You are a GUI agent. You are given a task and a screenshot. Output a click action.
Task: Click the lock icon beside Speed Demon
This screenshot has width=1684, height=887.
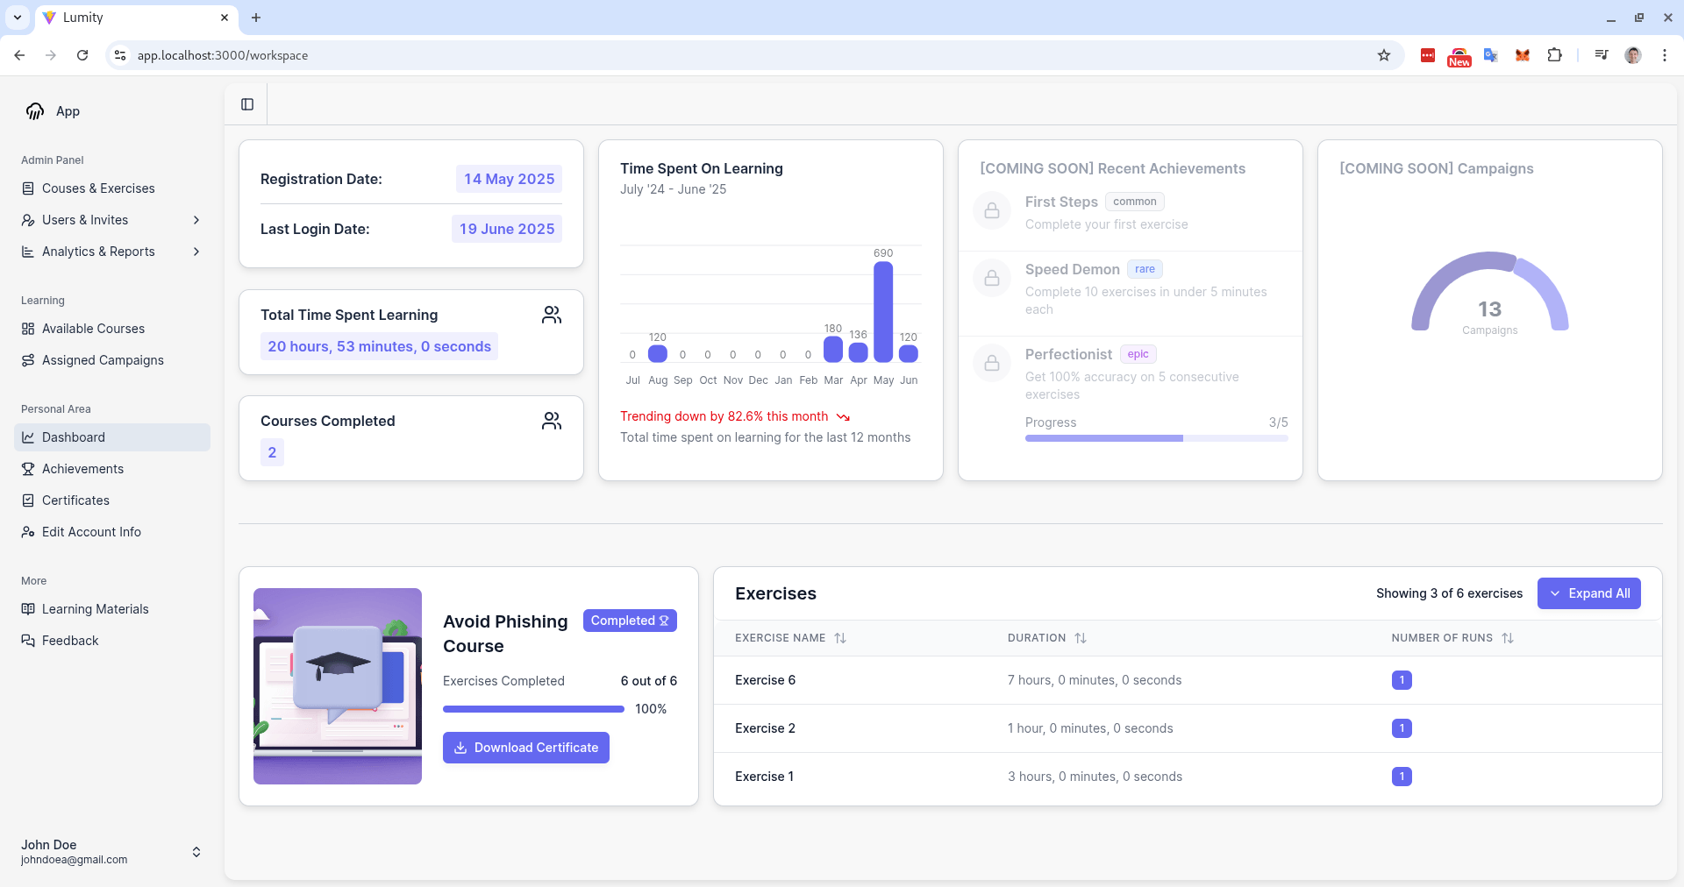[992, 279]
